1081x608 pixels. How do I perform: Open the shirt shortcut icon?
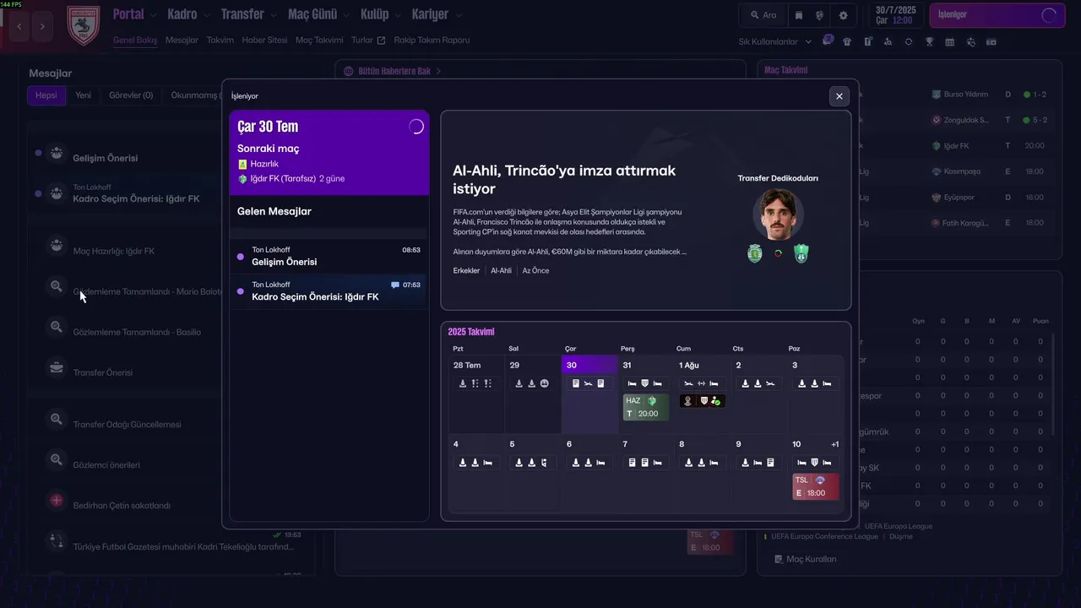(x=847, y=41)
